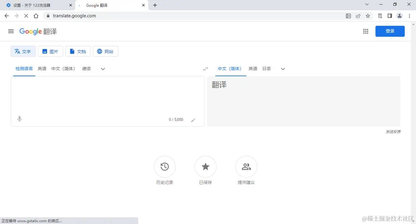Open handwriting input with the pencil icon
The image size is (416, 224).
coord(193,120)
